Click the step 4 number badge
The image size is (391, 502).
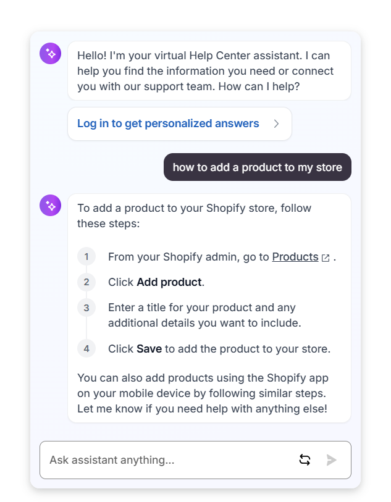[86, 349]
